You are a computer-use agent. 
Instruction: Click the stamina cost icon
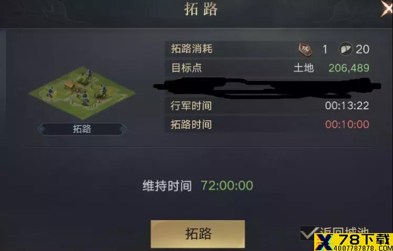click(345, 49)
